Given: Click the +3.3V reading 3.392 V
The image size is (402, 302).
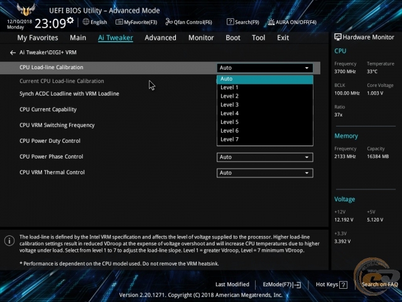Looking at the screenshot, I should coord(342,242).
